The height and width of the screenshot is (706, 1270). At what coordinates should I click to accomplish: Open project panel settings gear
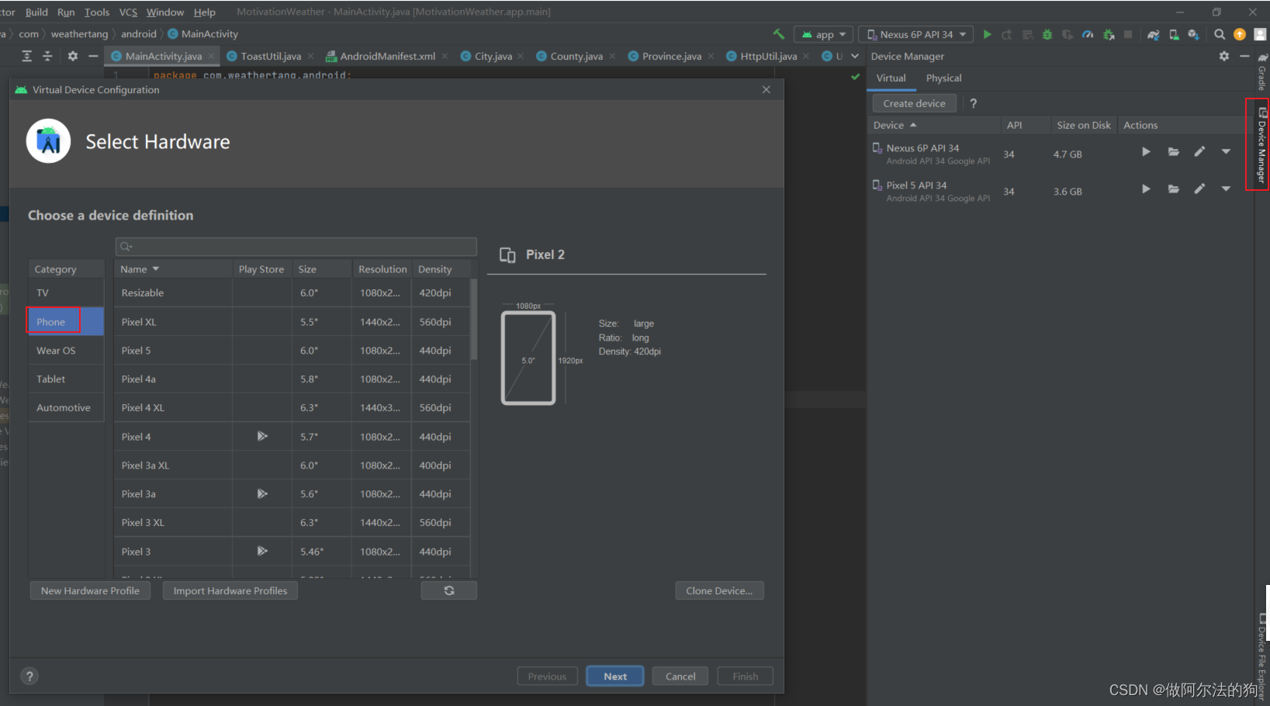73,56
